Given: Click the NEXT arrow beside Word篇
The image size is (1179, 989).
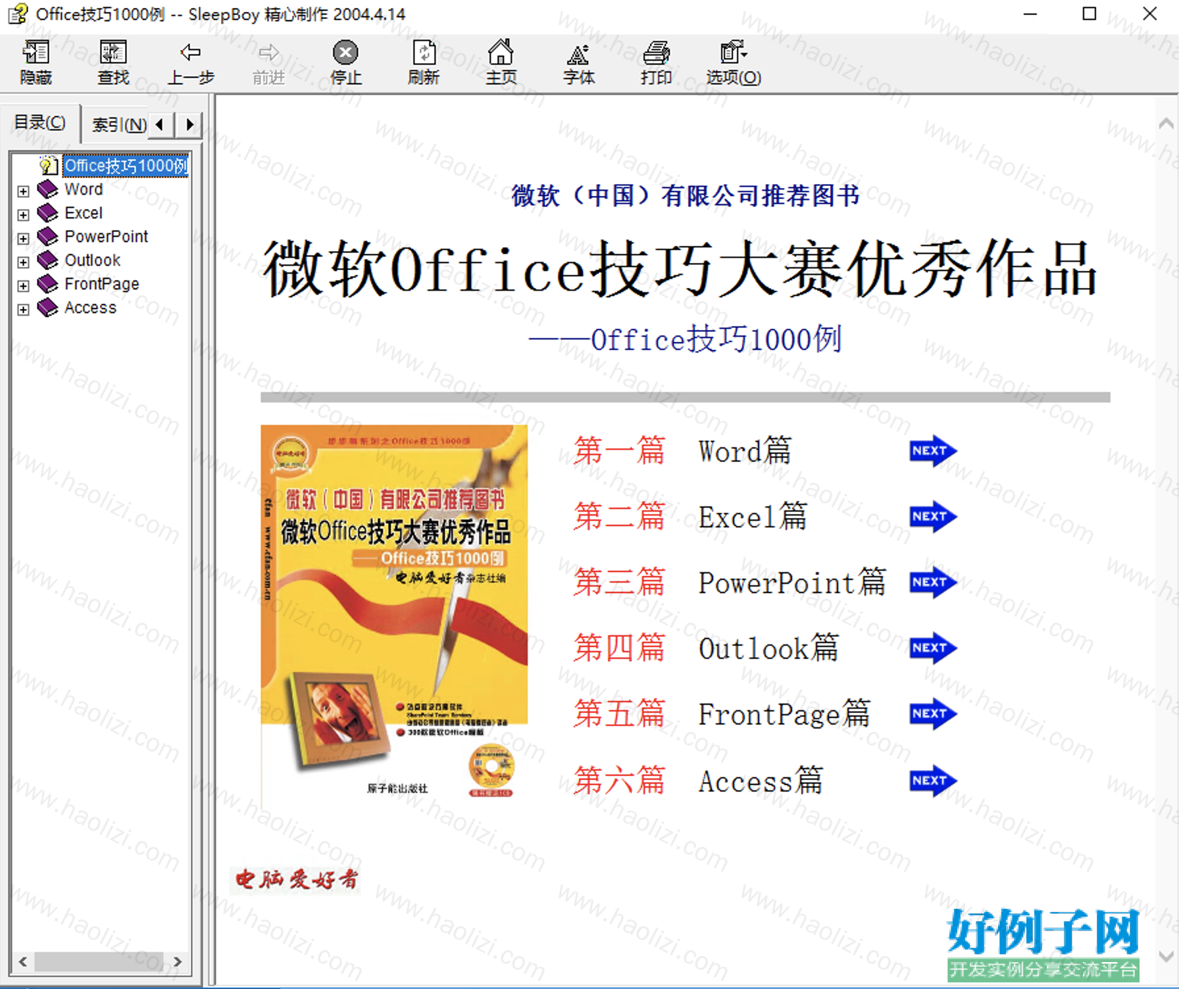Looking at the screenshot, I should tap(933, 451).
